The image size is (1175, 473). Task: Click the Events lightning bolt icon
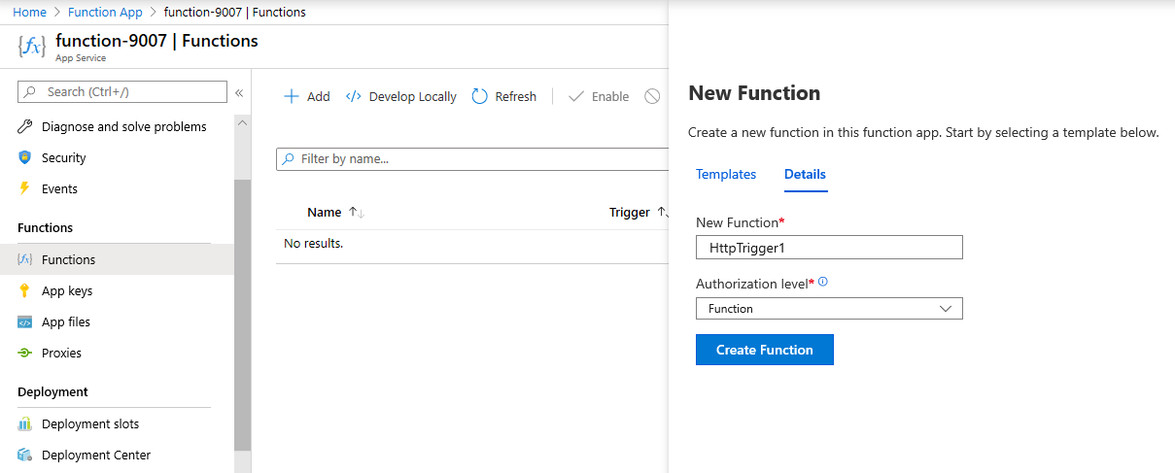(x=25, y=188)
